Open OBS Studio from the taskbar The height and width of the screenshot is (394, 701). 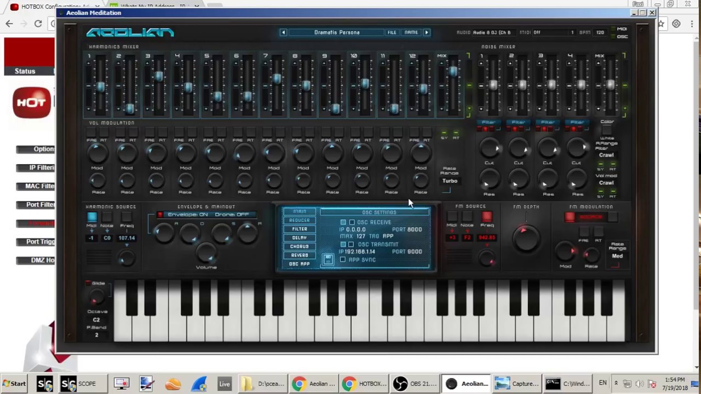pos(417,384)
